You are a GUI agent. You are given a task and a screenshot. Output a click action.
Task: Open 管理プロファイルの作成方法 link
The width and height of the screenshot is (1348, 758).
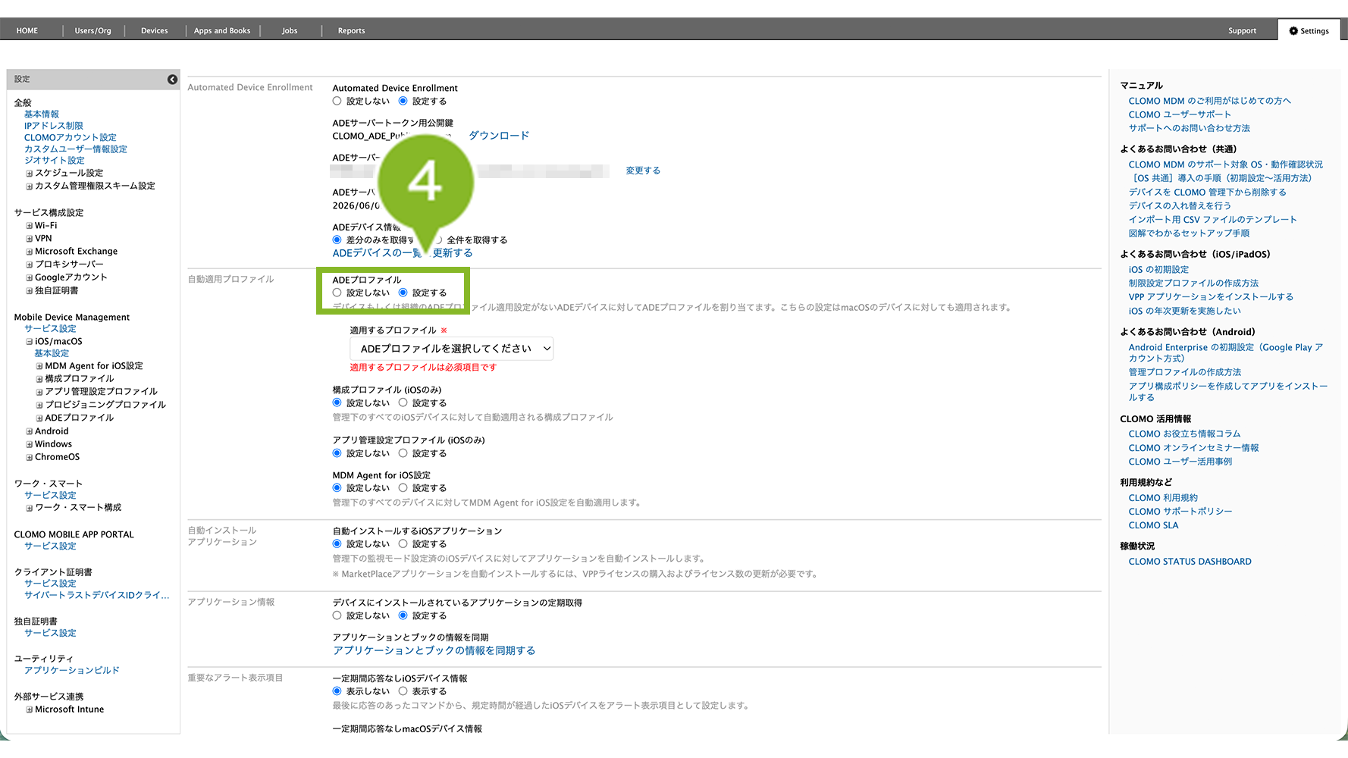click(1184, 372)
